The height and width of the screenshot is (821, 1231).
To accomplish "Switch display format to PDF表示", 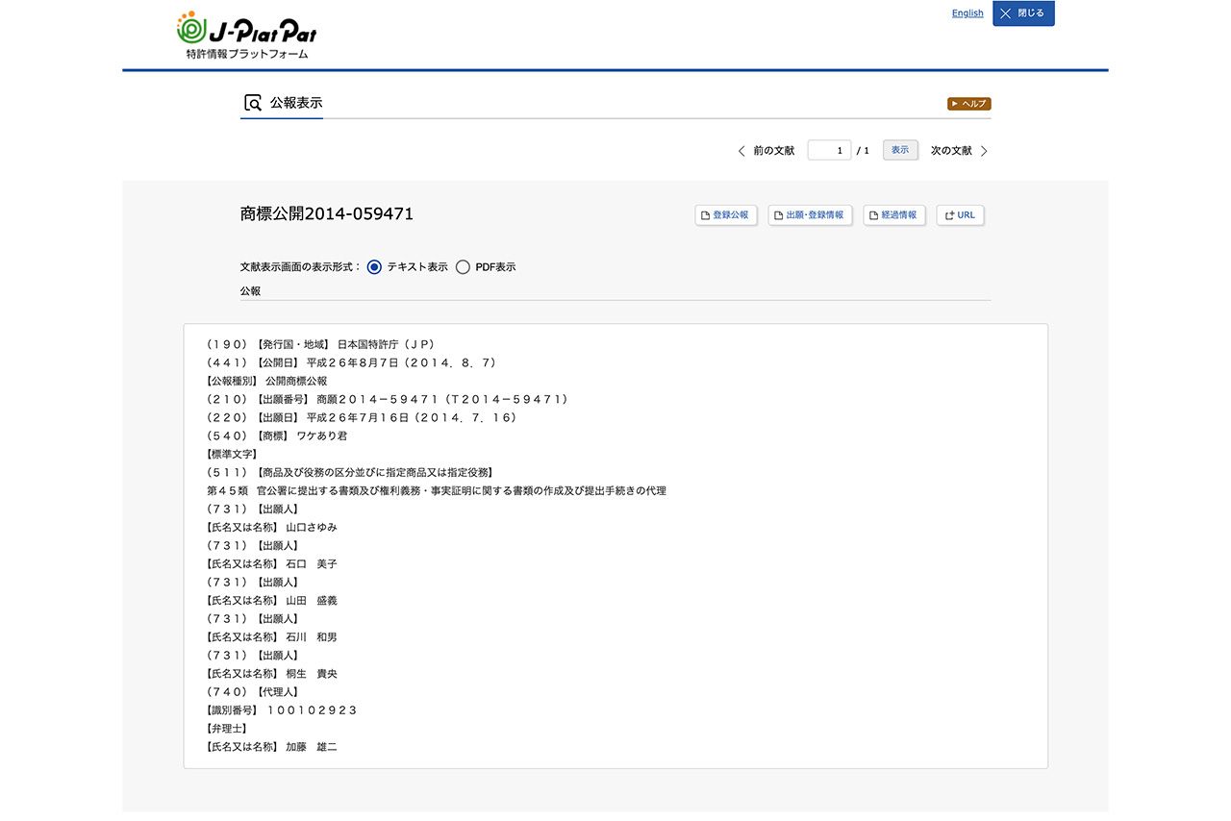I will (463, 267).
